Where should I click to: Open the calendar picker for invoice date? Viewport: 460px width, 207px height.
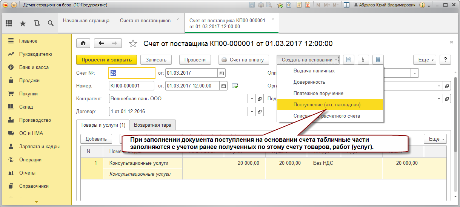tap(222, 73)
